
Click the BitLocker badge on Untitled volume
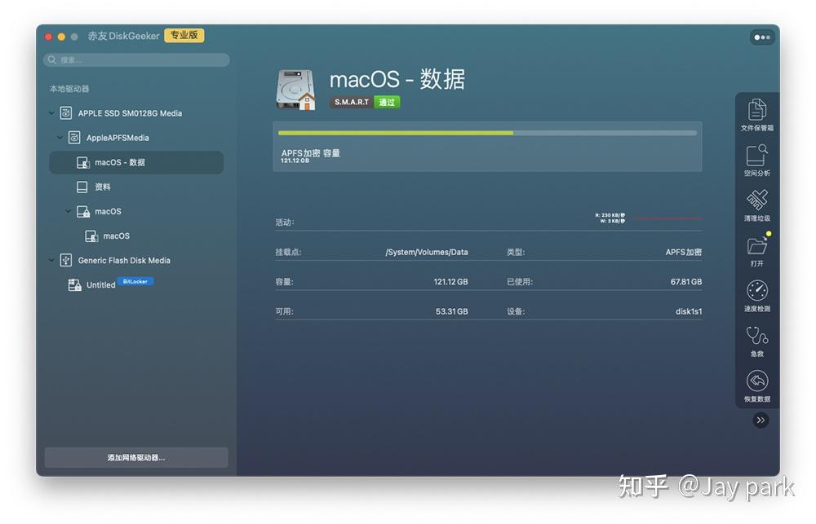tap(135, 281)
